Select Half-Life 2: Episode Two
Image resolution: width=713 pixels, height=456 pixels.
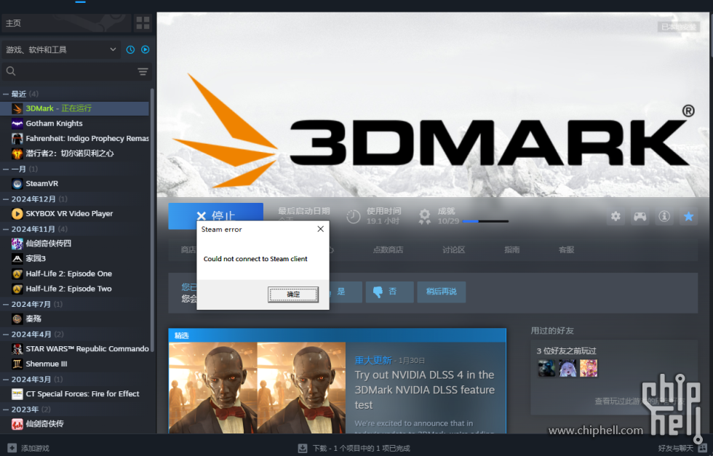74,289
